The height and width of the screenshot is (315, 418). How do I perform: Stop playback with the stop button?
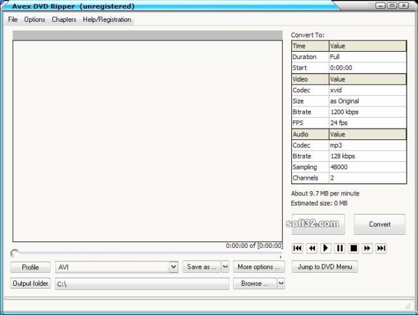pos(354,248)
